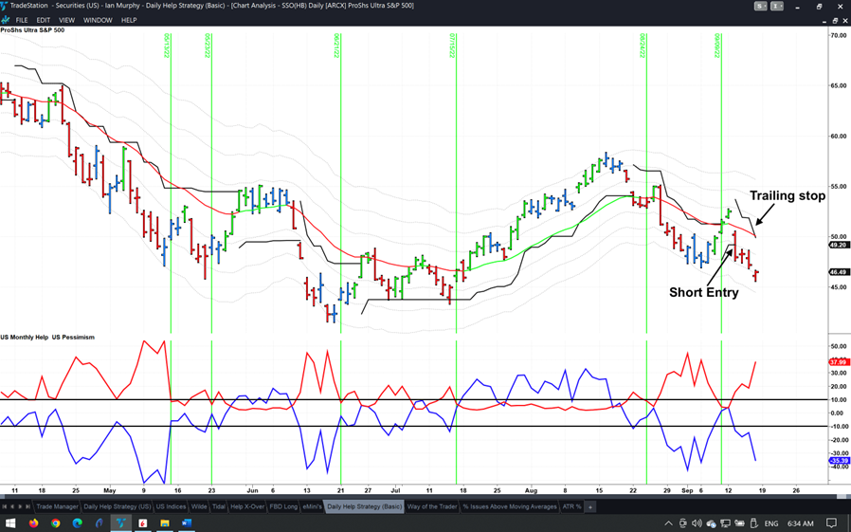Open File Explorer from the taskbar
Screen dimensions: 851x532
(165, 523)
